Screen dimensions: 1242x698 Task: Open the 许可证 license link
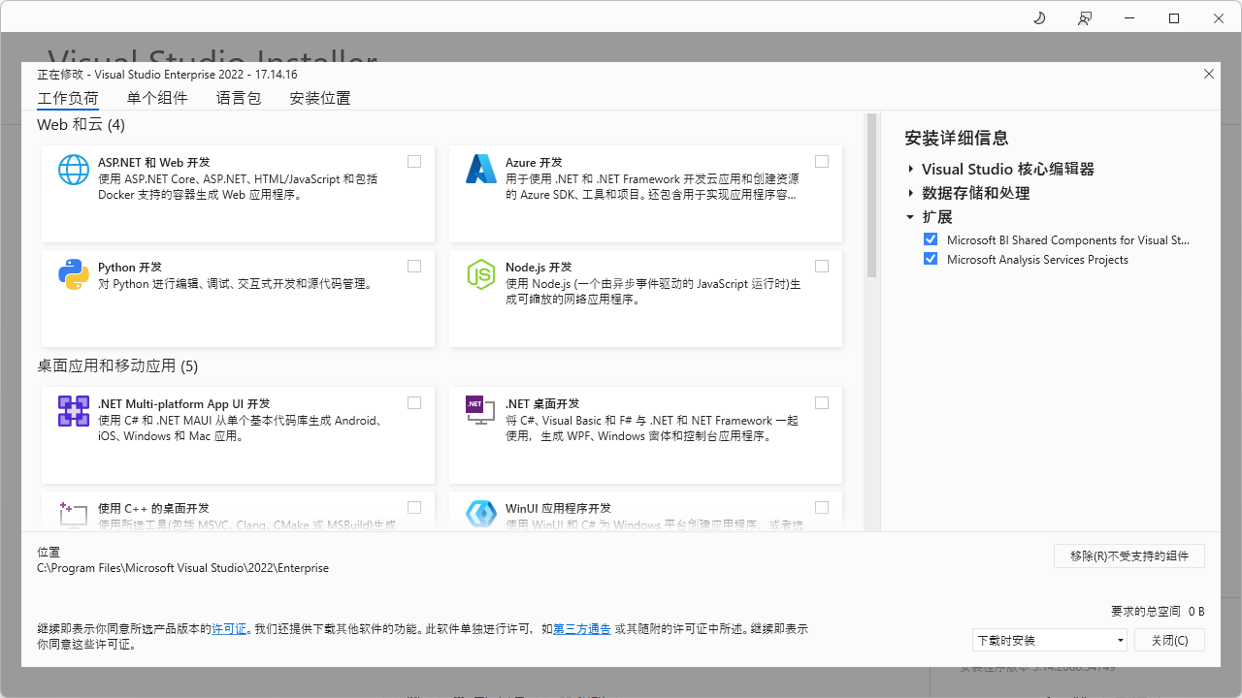(x=229, y=629)
